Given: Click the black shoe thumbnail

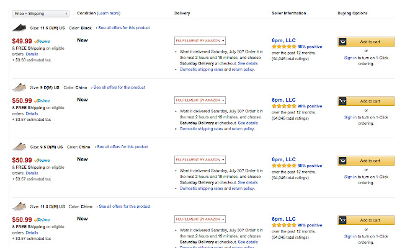Looking at the screenshot, I should [x=19, y=27].
